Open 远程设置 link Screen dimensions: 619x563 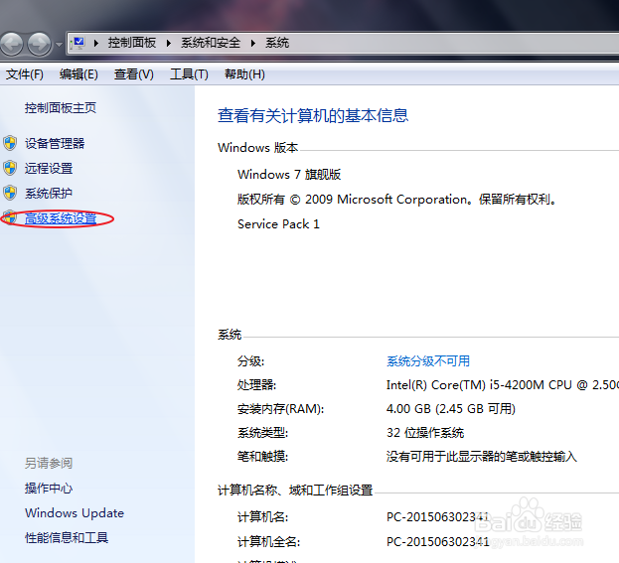tap(49, 169)
